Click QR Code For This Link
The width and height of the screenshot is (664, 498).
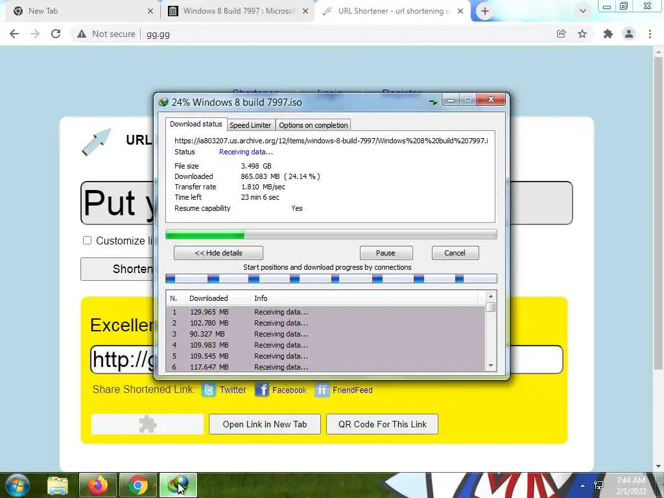(383, 424)
